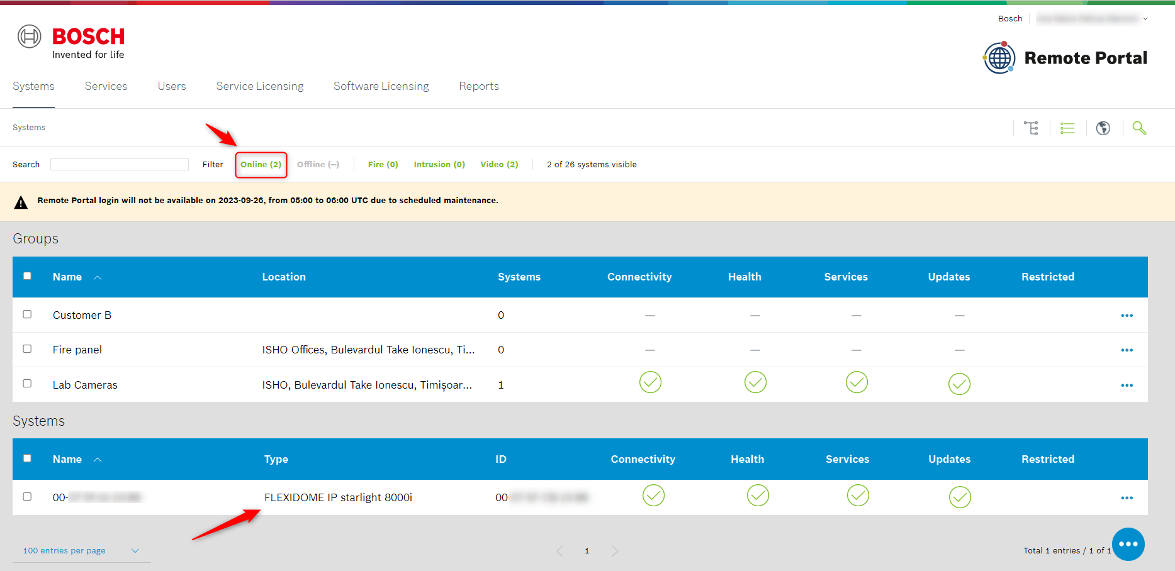Open the globe map view
This screenshot has width=1175, height=571.
pyautogui.click(x=1103, y=128)
